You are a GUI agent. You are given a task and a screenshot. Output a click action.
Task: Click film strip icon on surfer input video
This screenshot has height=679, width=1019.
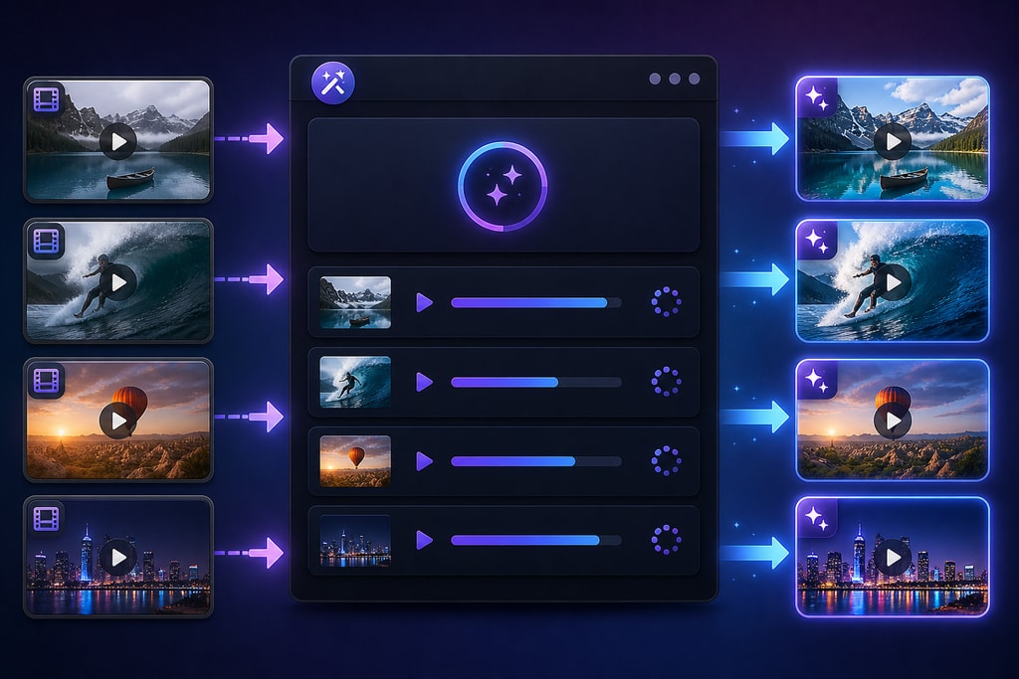(47, 241)
